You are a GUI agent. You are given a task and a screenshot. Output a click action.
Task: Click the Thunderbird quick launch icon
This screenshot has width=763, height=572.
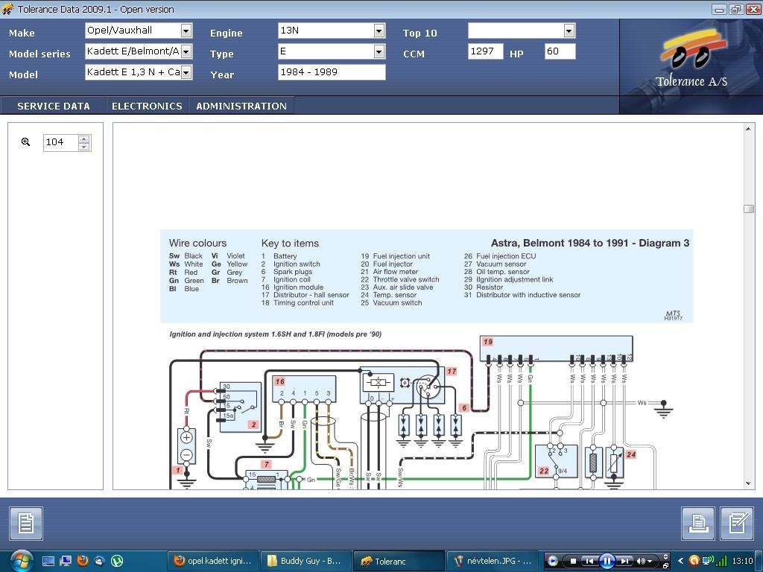(99, 561)
